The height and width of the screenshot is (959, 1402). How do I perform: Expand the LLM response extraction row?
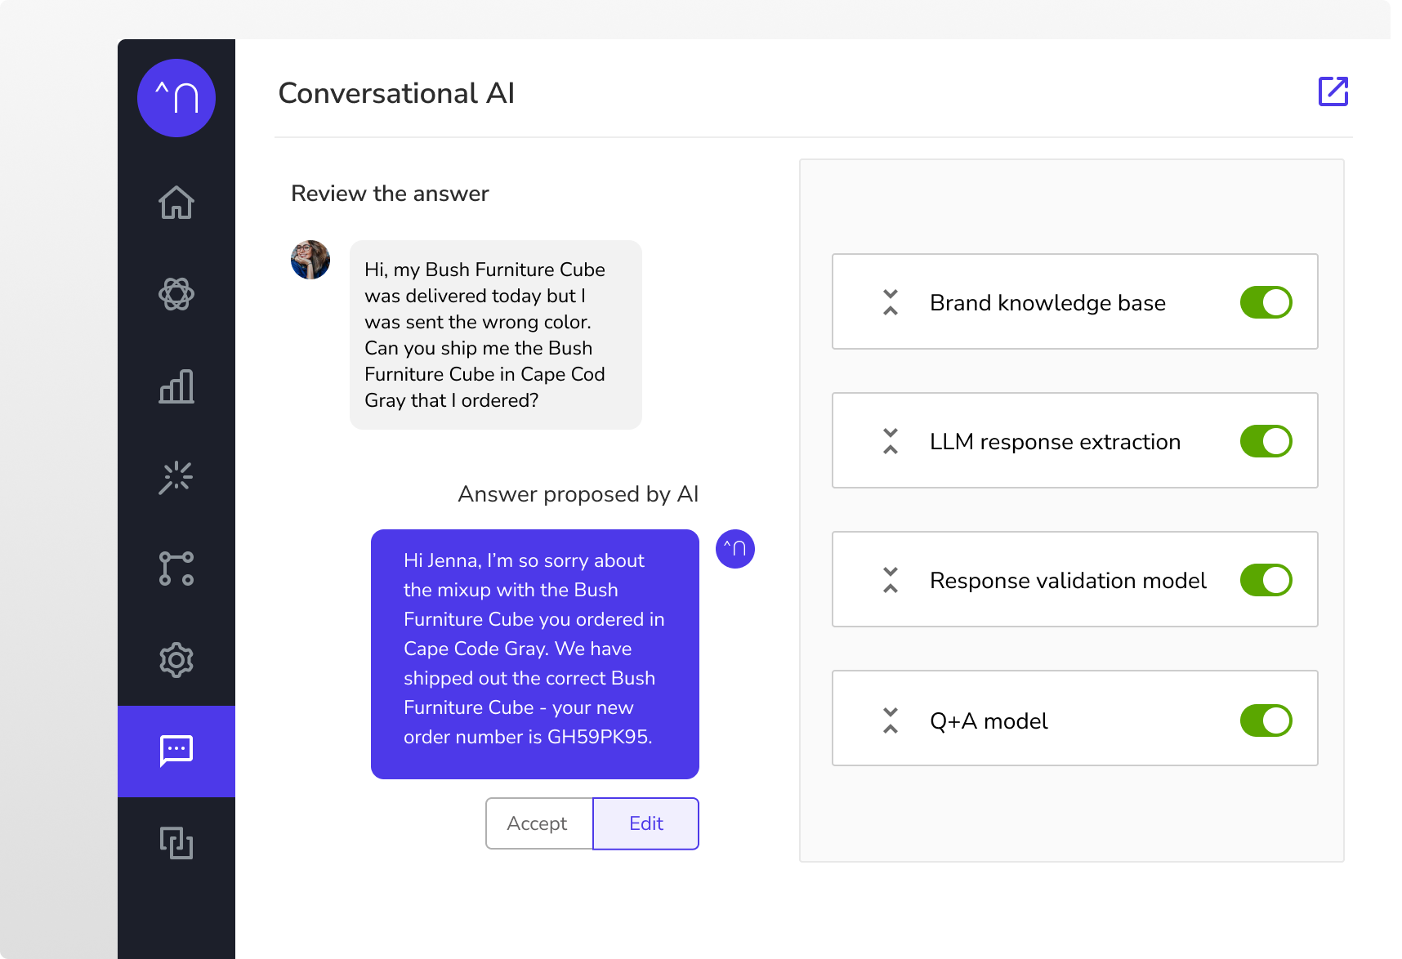tap(891, 441)
